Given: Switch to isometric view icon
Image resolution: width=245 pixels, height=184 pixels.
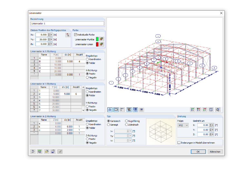Looking at the screenshot, I should 211,110.
